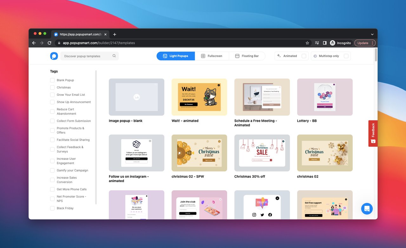The height and width of the screenshot is (248, 406).
Task: Click the Floating Bar icon
Action: pos(237,56)
